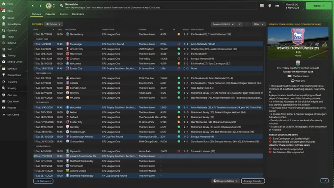Switch to the Calendar tab
The image size is (334, 188).
pos(50,14)
